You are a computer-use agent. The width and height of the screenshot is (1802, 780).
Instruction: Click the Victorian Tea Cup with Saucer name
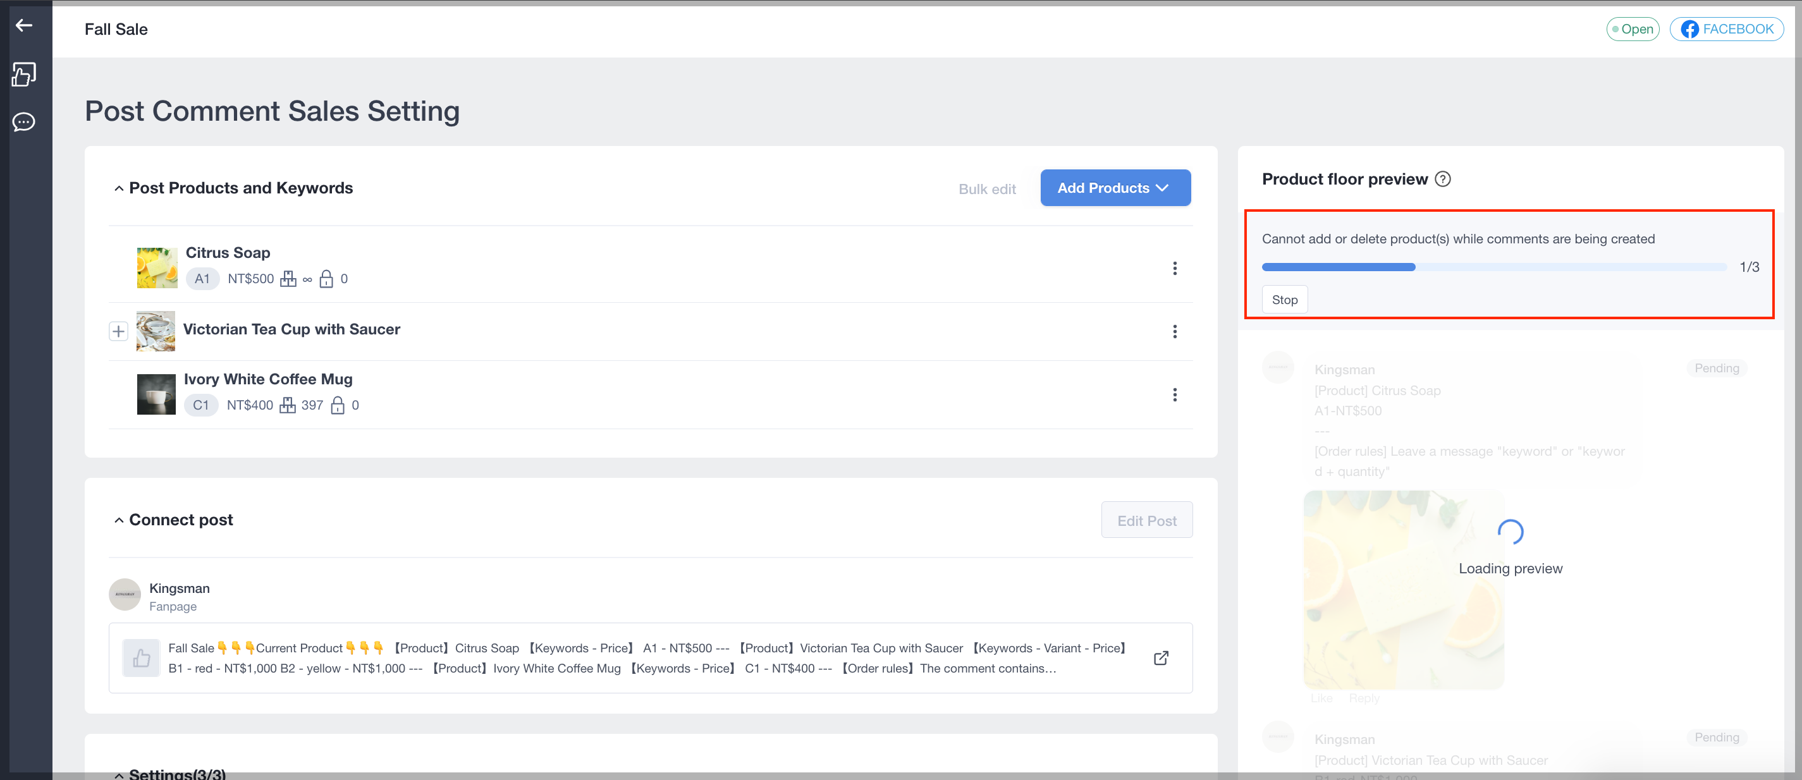[291, 329]
